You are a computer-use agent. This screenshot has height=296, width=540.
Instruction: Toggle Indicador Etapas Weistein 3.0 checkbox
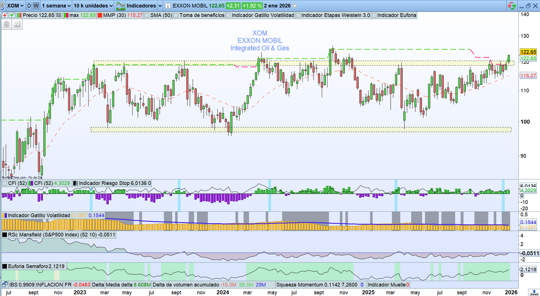[298, 15]
